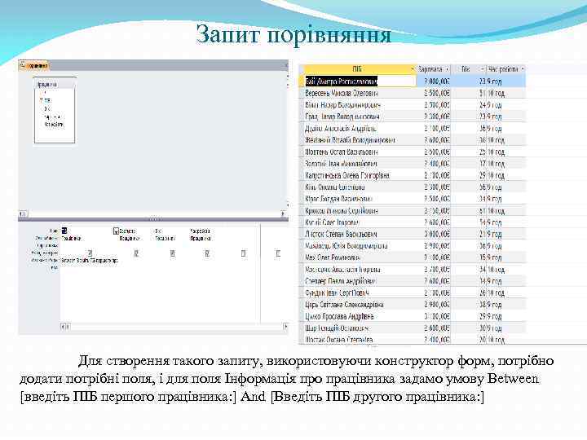Open the Час роботи column filter dropdown

coord(523,69)
